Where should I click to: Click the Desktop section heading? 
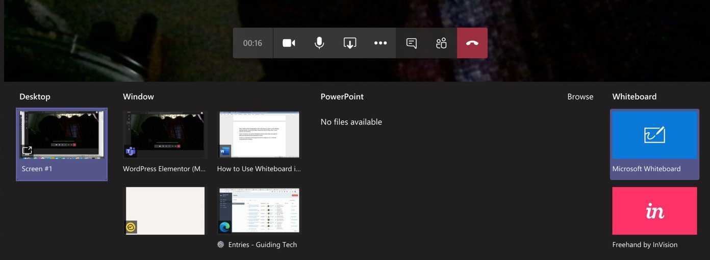pos(35,96)
